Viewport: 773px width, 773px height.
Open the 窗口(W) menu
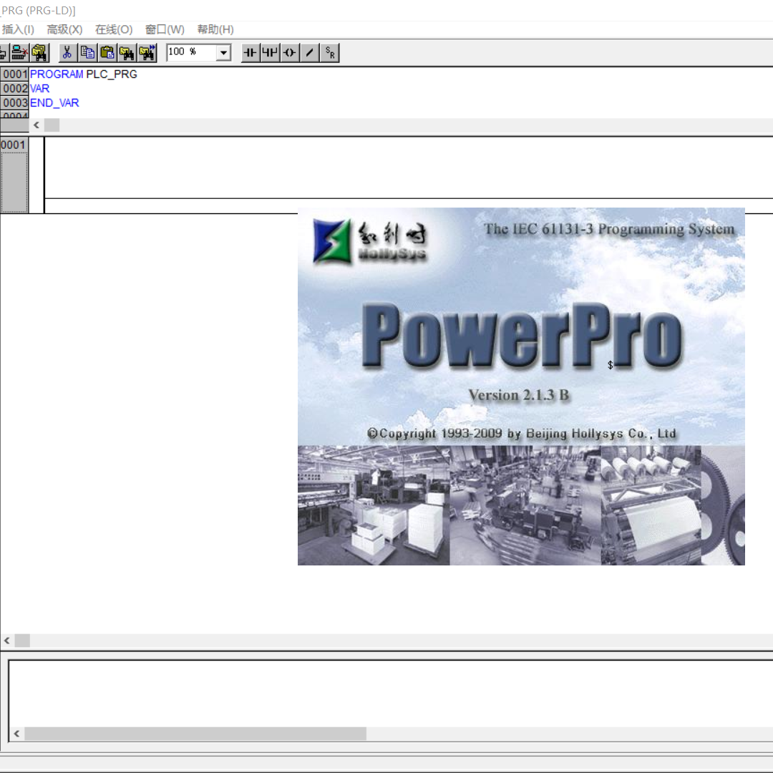tap(164, 29)
